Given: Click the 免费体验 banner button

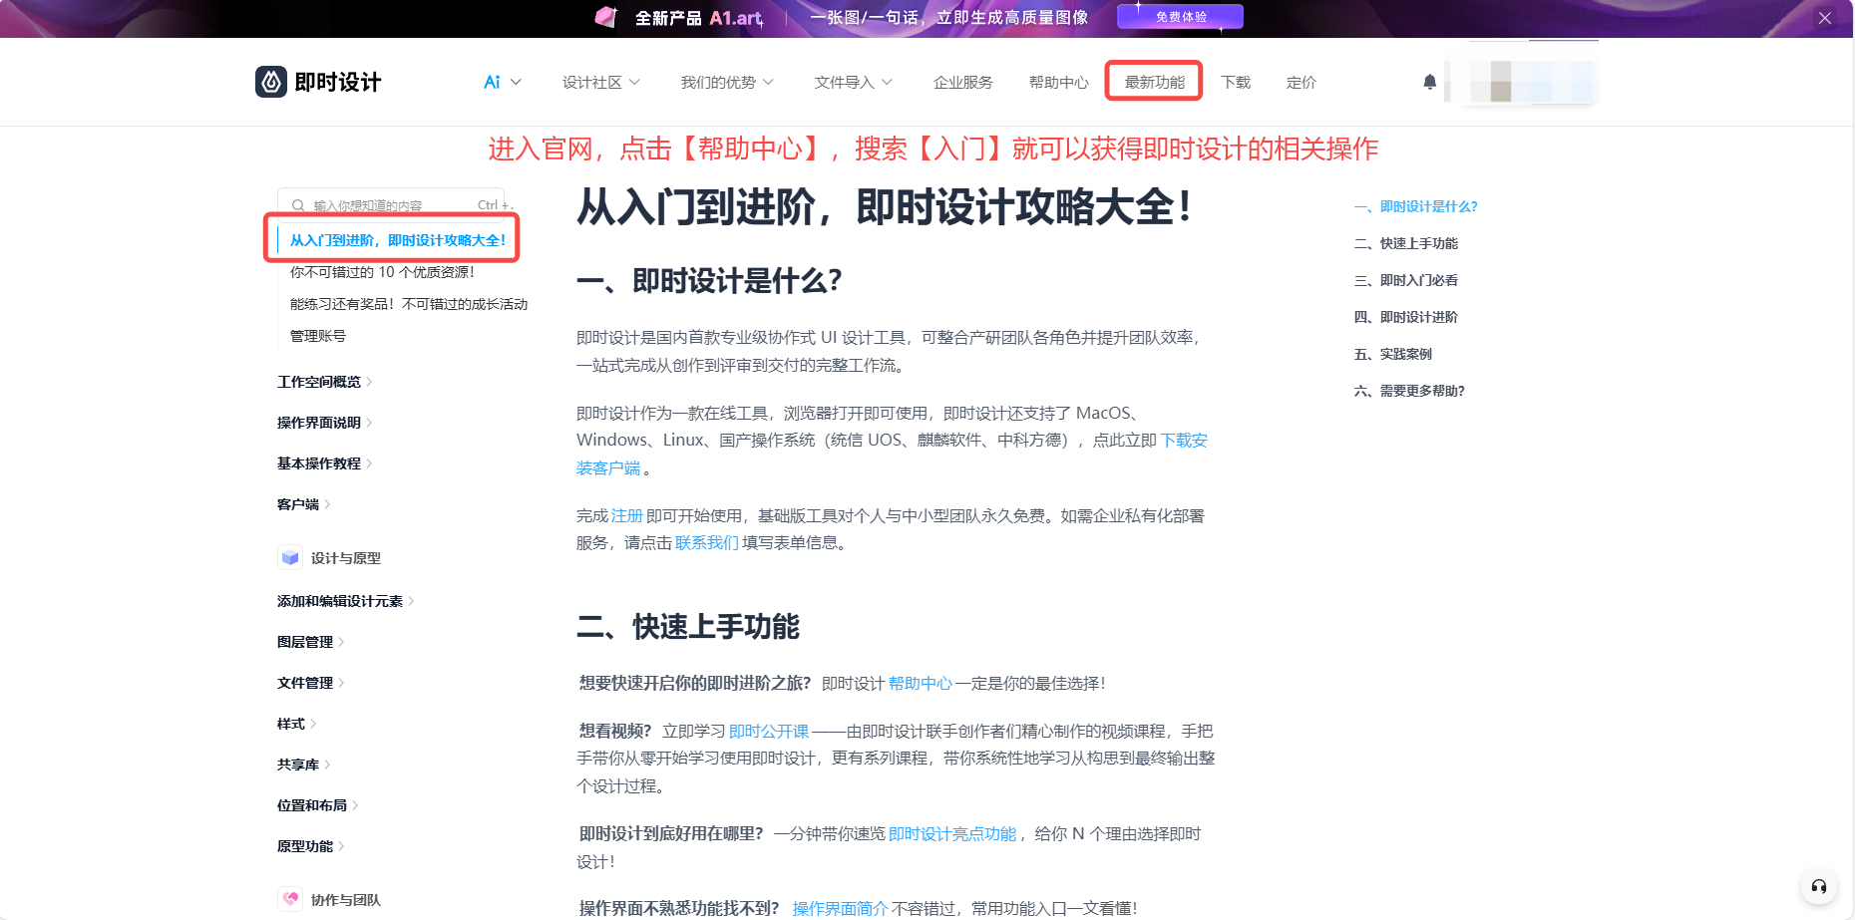Looking at the screenshot, I should point(1181,17).
